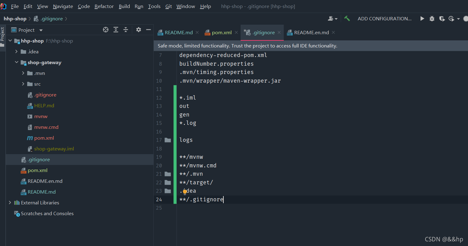This screenshot has height=246, width=468.
Task: Click ADD CONFIGURATION in the toolbar
Action: [x=384, y=18]
